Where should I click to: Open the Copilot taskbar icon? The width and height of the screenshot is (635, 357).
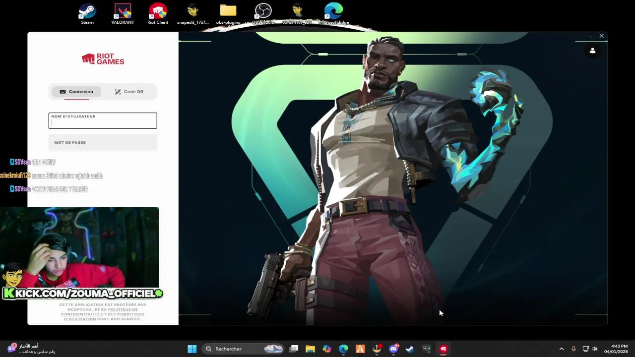click(x=327, y=349)
